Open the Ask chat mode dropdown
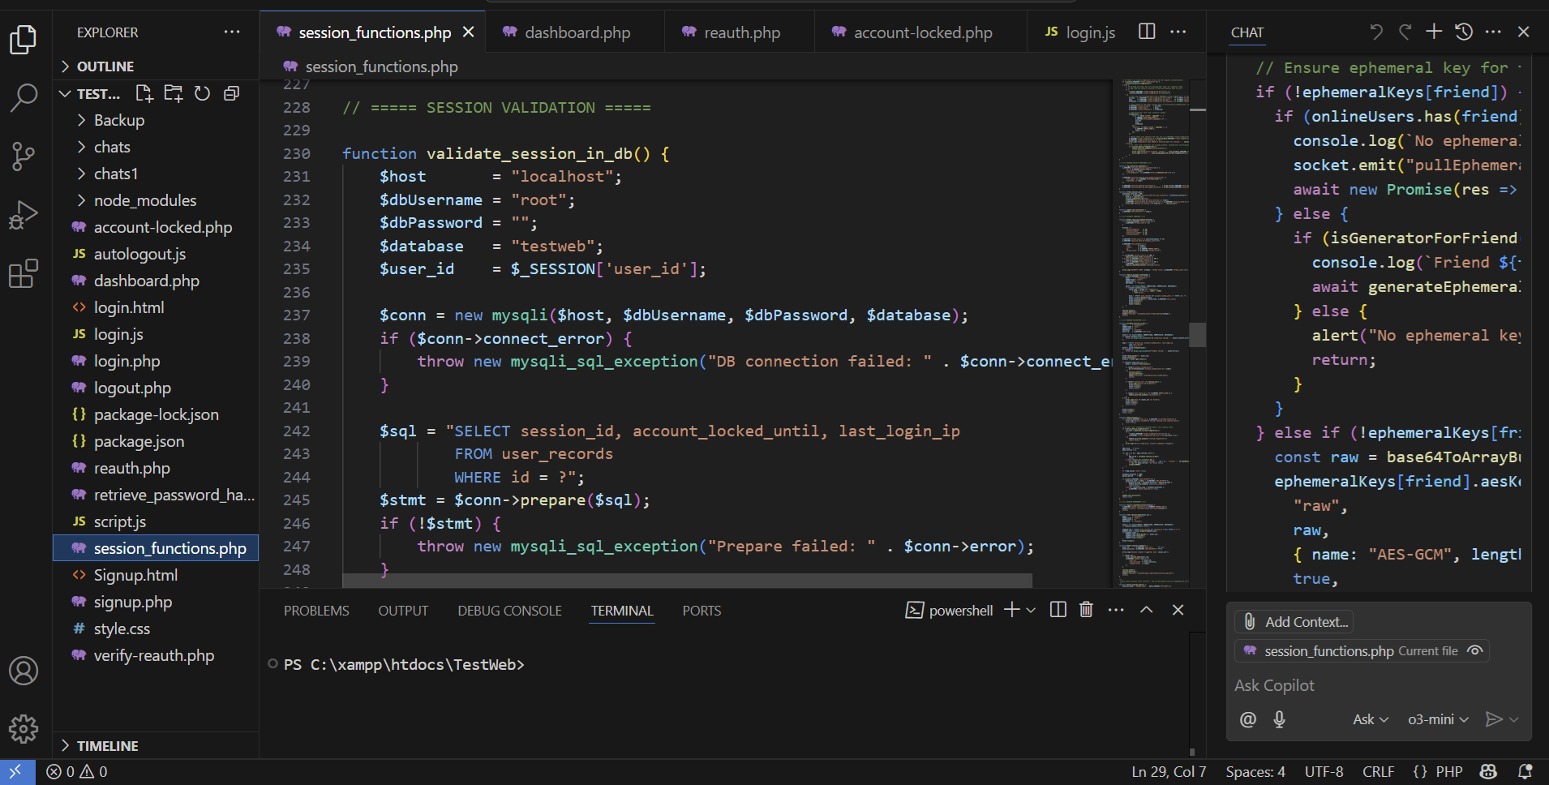The width and height of the screenshot is (1549, 785). pyautogui.click(x=1371, y=719)
